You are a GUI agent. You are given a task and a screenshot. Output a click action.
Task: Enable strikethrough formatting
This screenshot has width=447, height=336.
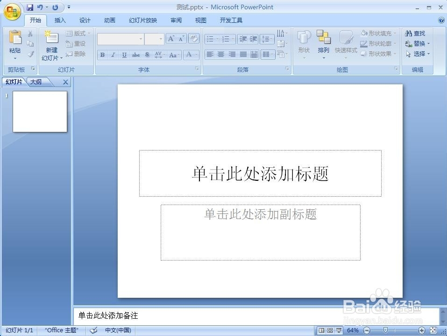coord(136,55)
